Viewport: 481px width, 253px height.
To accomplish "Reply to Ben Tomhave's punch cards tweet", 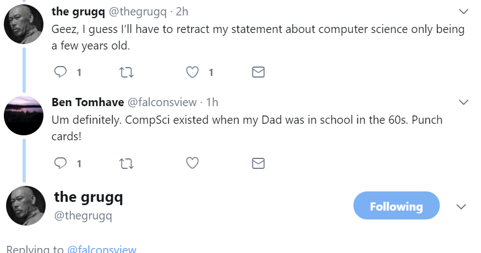I will click(61, 163).
